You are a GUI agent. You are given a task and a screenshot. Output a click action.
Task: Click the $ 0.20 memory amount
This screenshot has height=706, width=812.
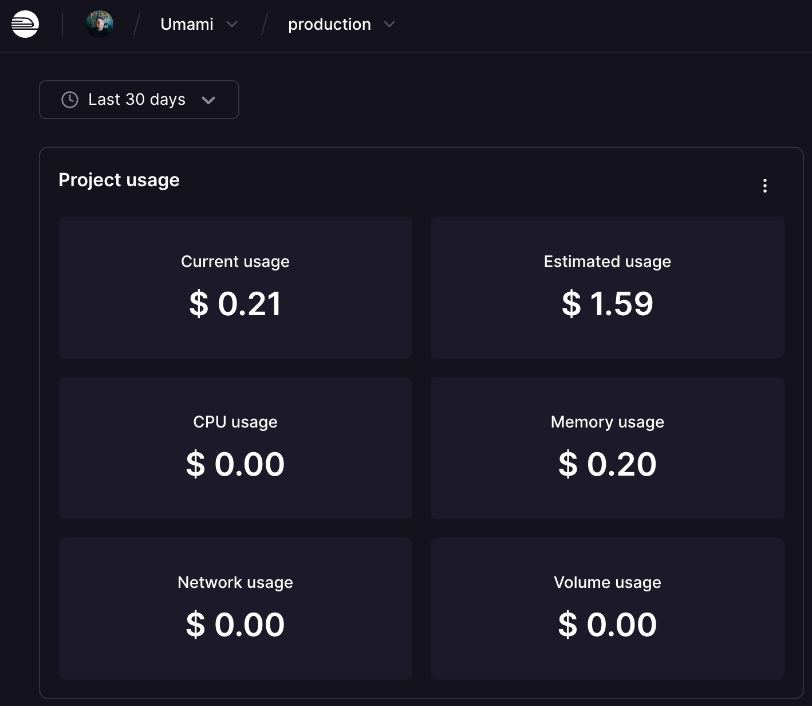pyautogui.click(x=607, y=464)
